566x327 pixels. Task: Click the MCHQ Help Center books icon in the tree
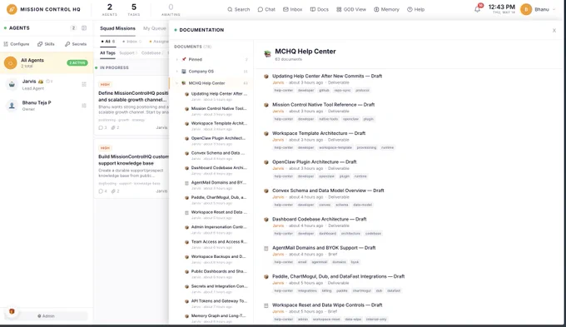point(184,83)
